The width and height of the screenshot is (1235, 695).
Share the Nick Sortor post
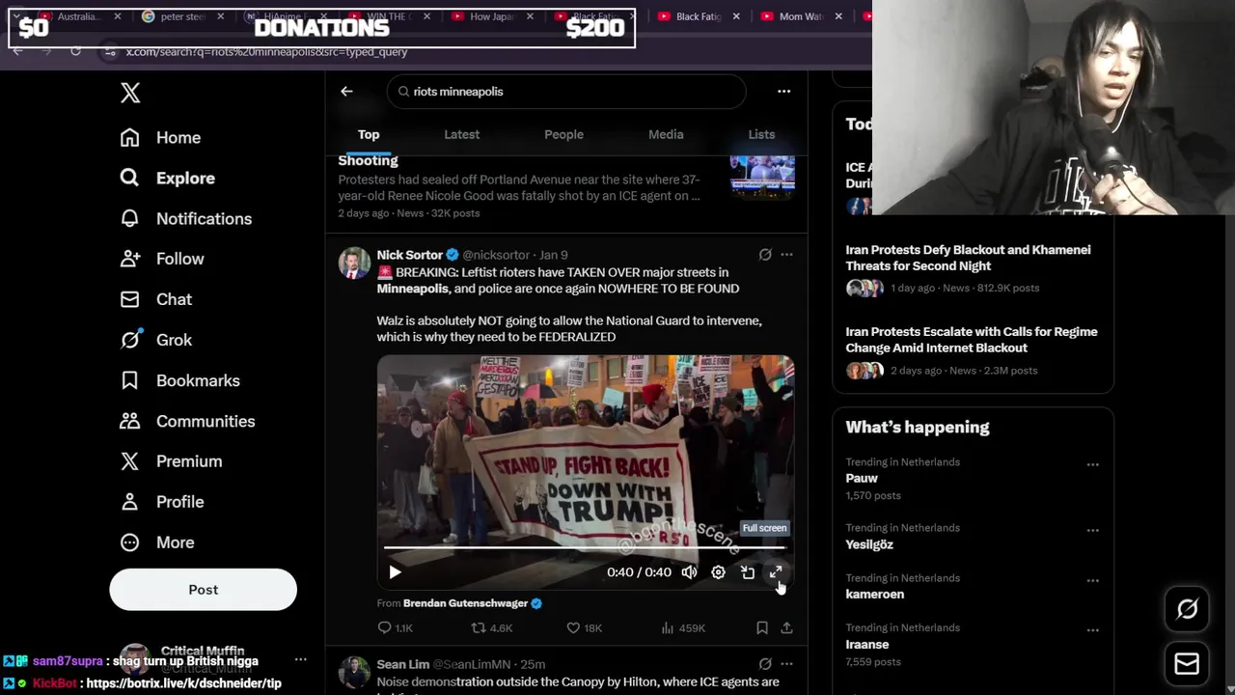(x=786, y=627)
